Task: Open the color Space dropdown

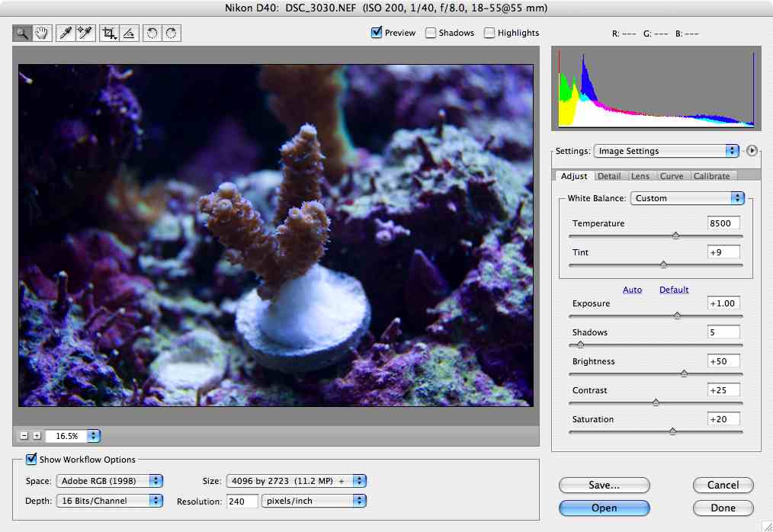Action: (110, 481)
